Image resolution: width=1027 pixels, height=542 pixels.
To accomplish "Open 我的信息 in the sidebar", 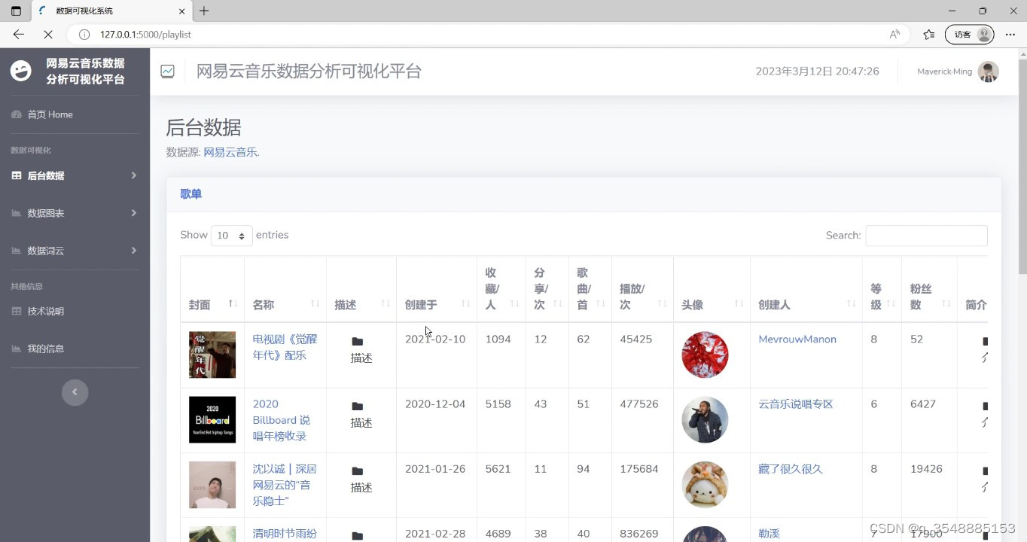I will (45, 349).
